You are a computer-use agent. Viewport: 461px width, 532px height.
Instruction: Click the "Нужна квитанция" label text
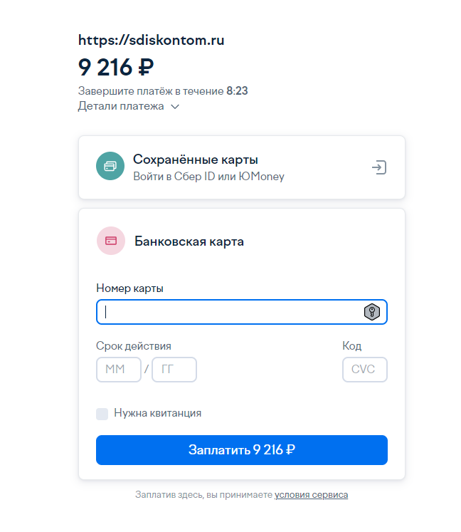157,413
